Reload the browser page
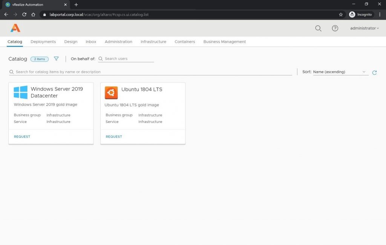The width and height of the screenshot is (386, 245). [x=24, y=15]
